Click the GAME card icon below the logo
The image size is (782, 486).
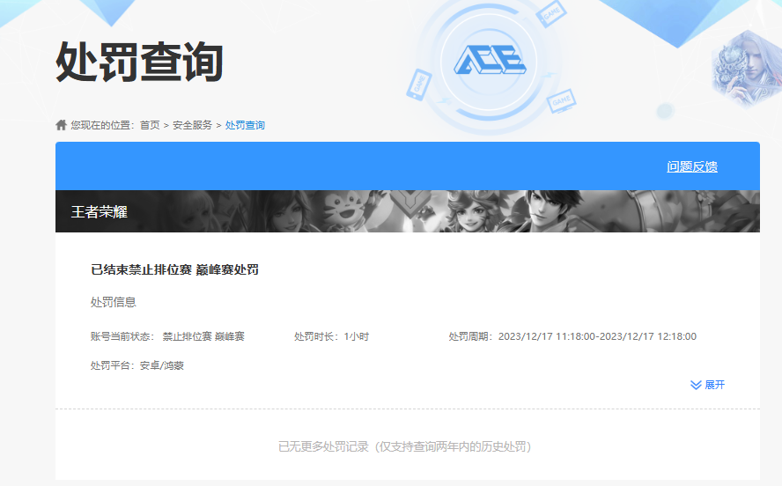tap(560, 100)
